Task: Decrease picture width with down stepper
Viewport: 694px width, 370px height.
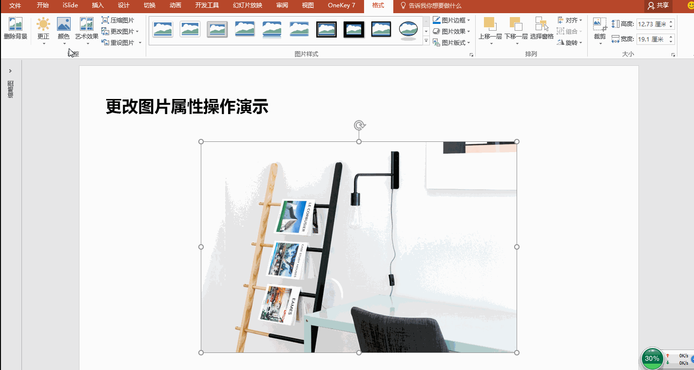Action: click(671, 42)
